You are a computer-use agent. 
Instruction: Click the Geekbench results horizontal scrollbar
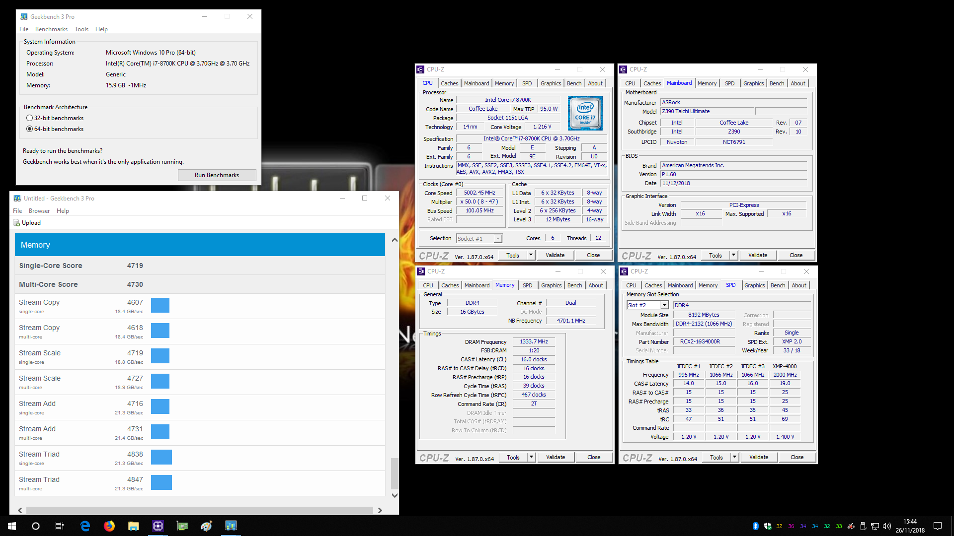pyautogui.click(x=199, y=510)
